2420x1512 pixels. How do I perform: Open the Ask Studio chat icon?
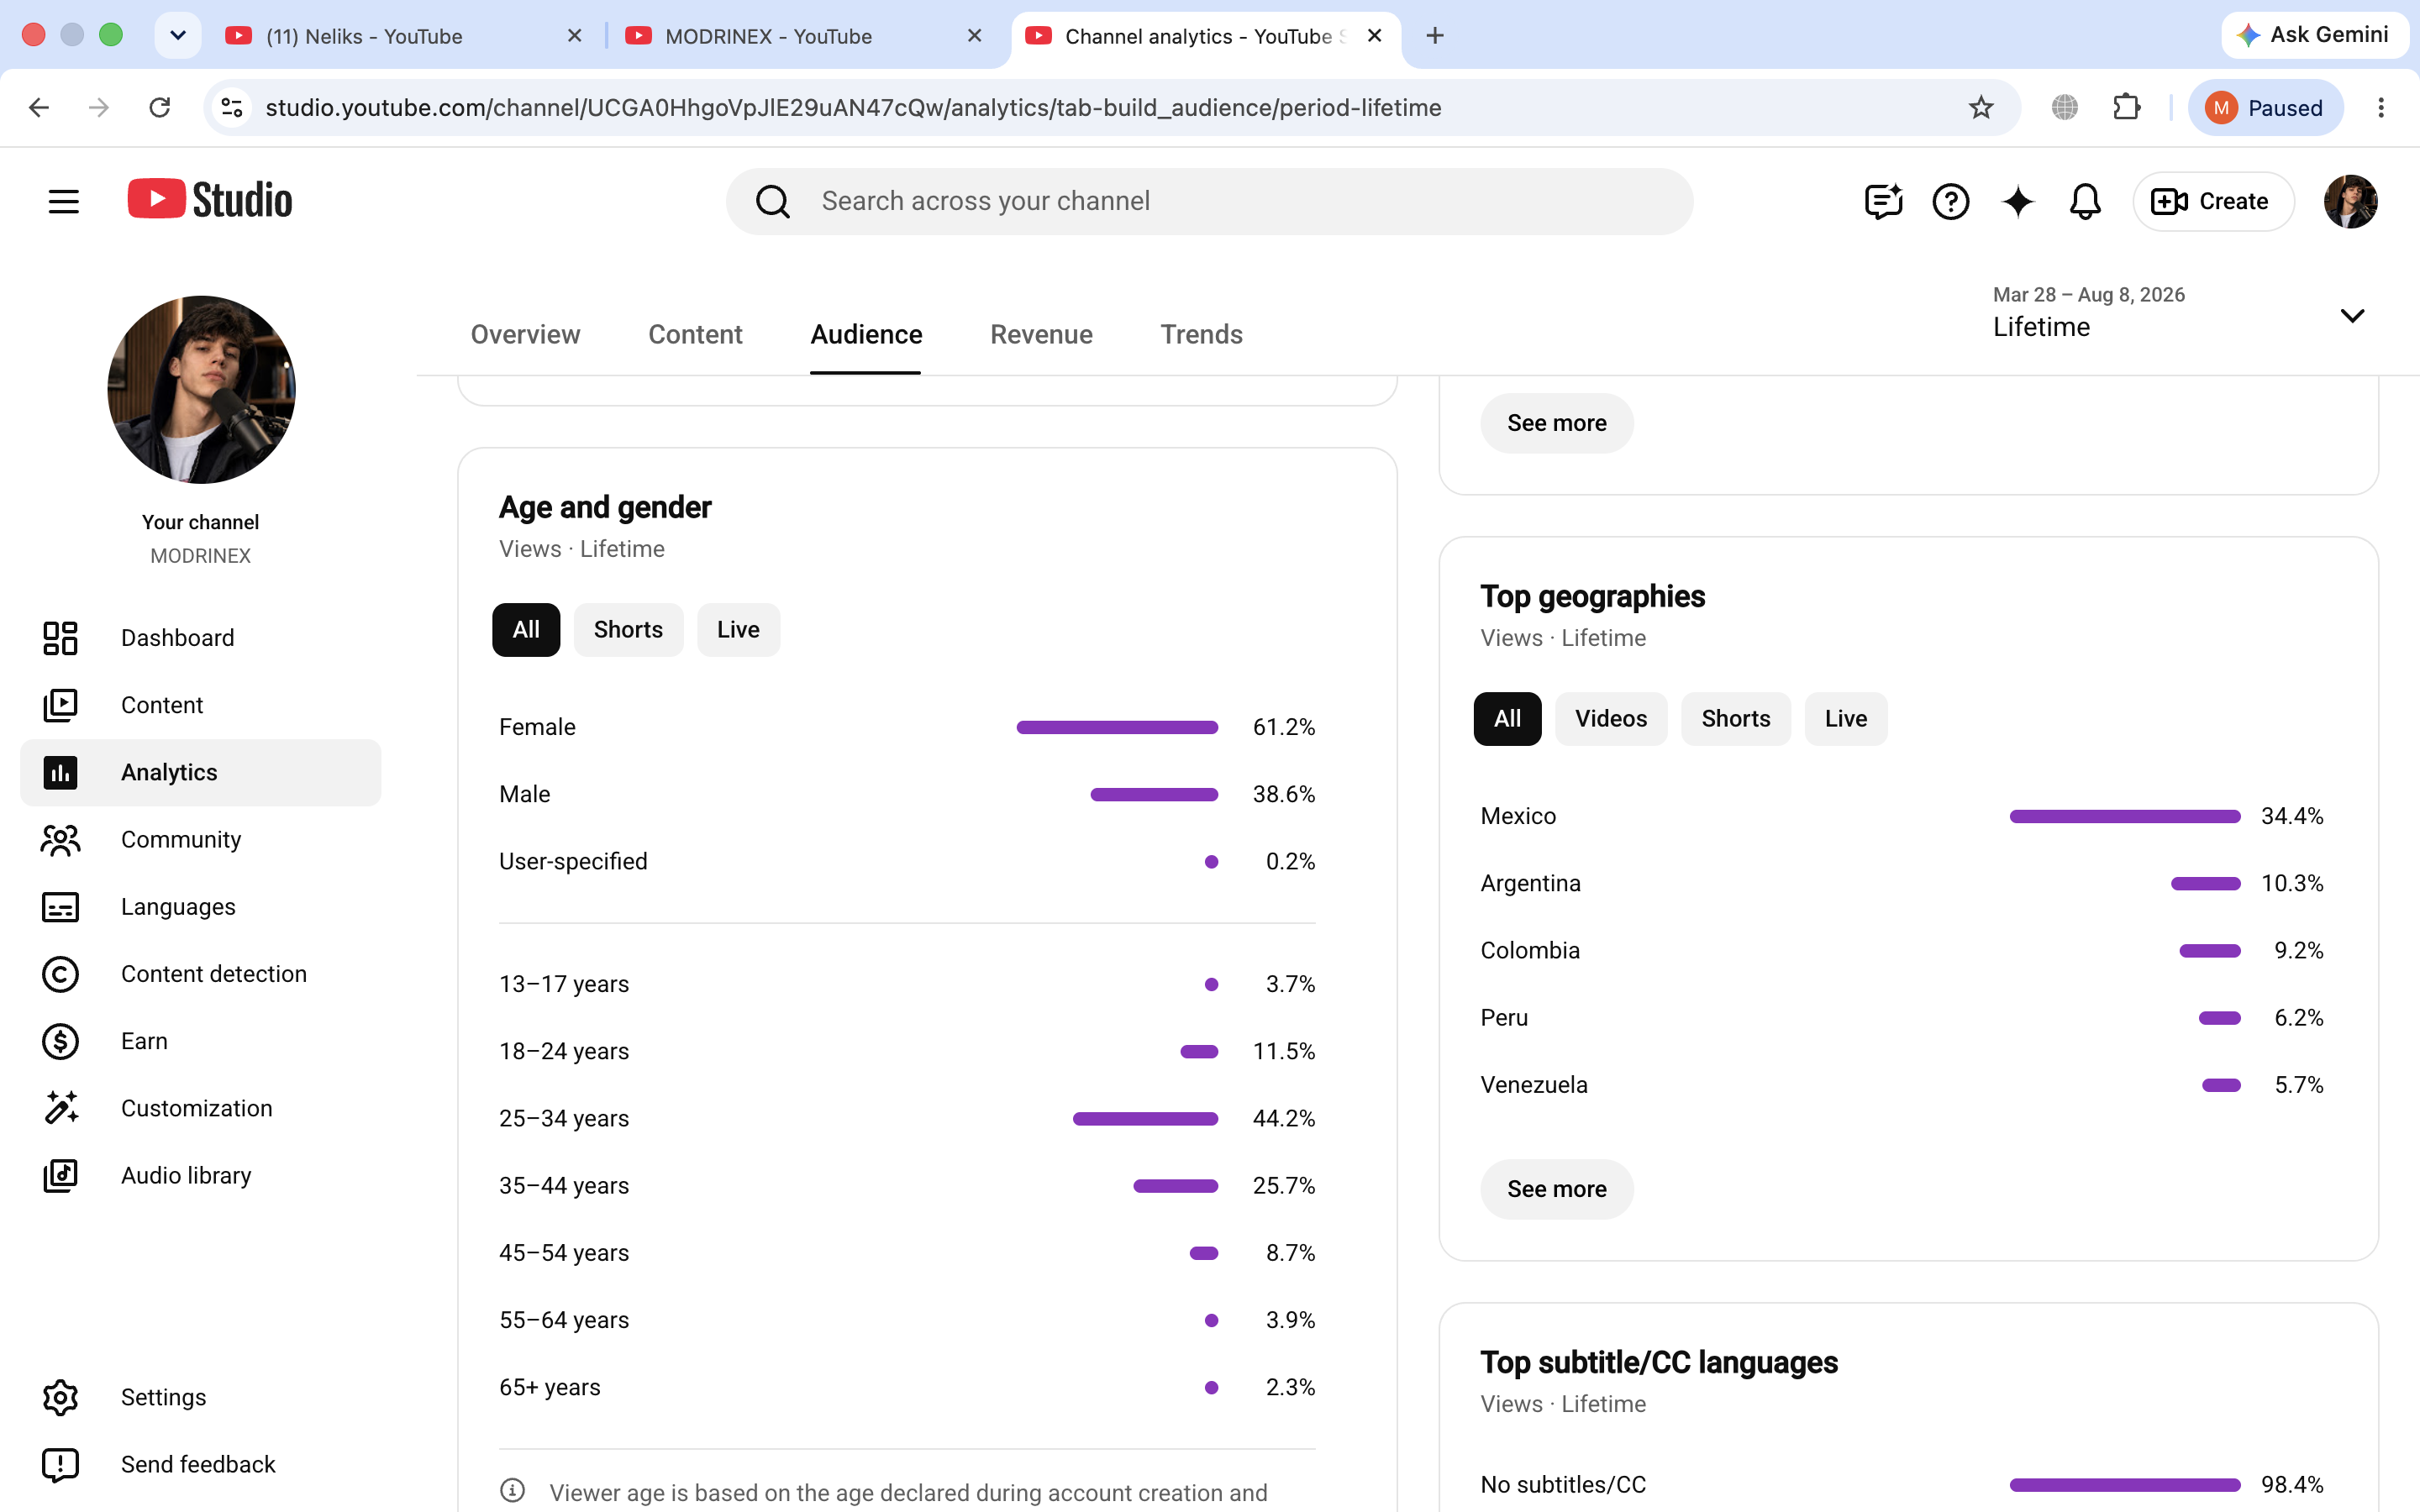click(x=1883, y=201)
